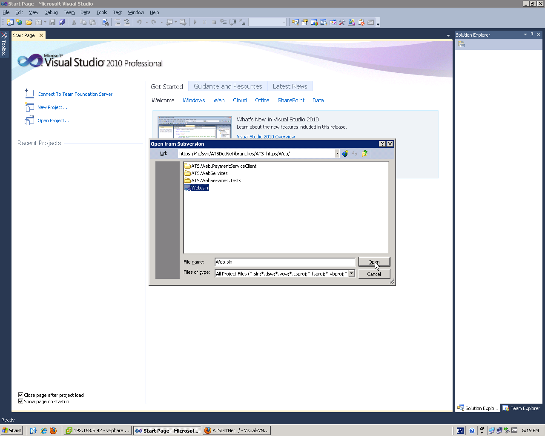Click the Copy toolbar icon
The width and height of the screenshot is (545, 436).
click(x=83, y=22)
